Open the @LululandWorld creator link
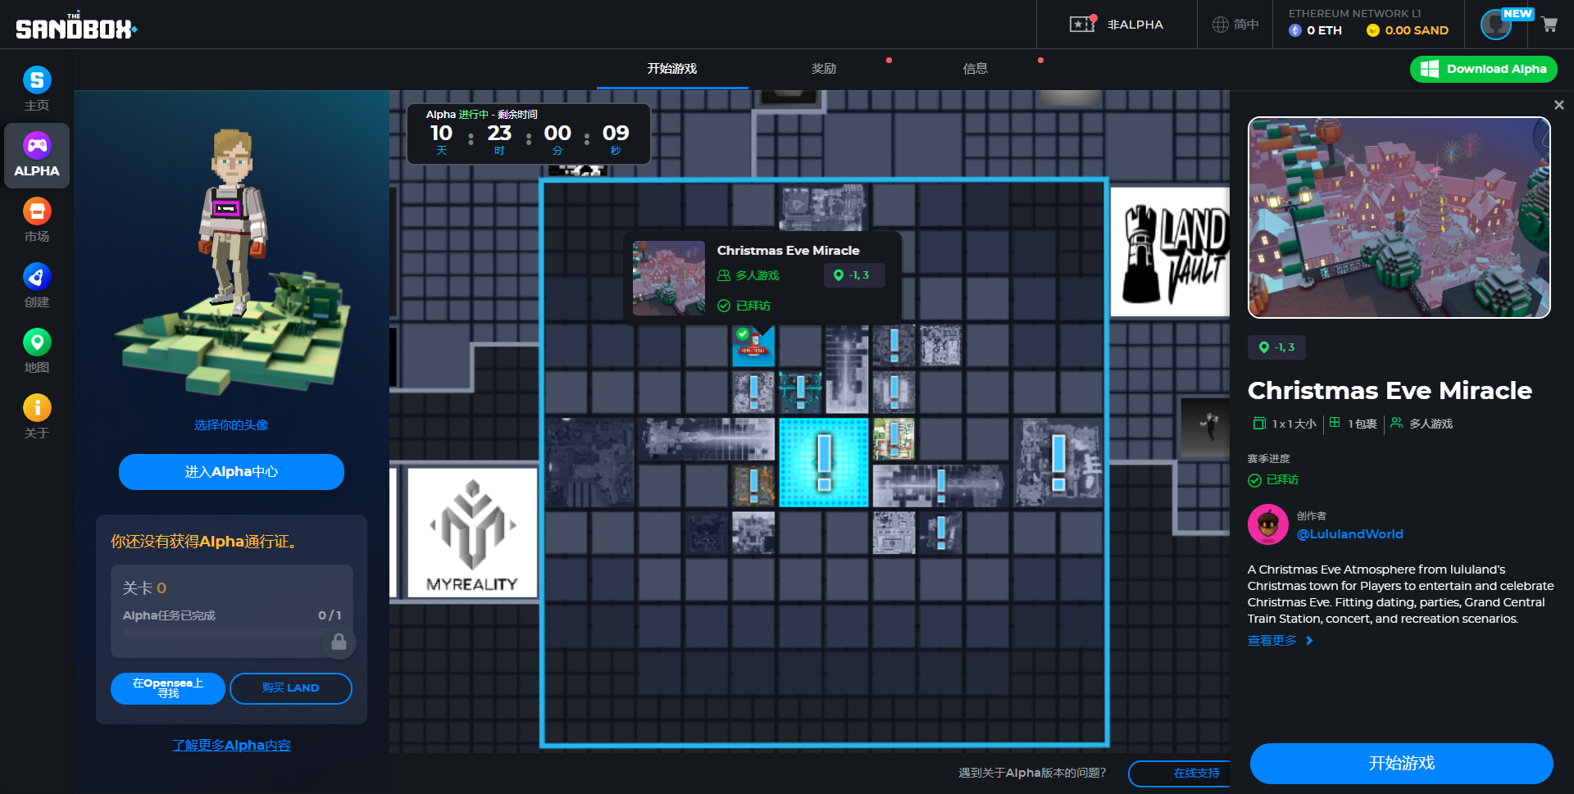Viewport: 1574px width, 794px height. coord(1350,534)
